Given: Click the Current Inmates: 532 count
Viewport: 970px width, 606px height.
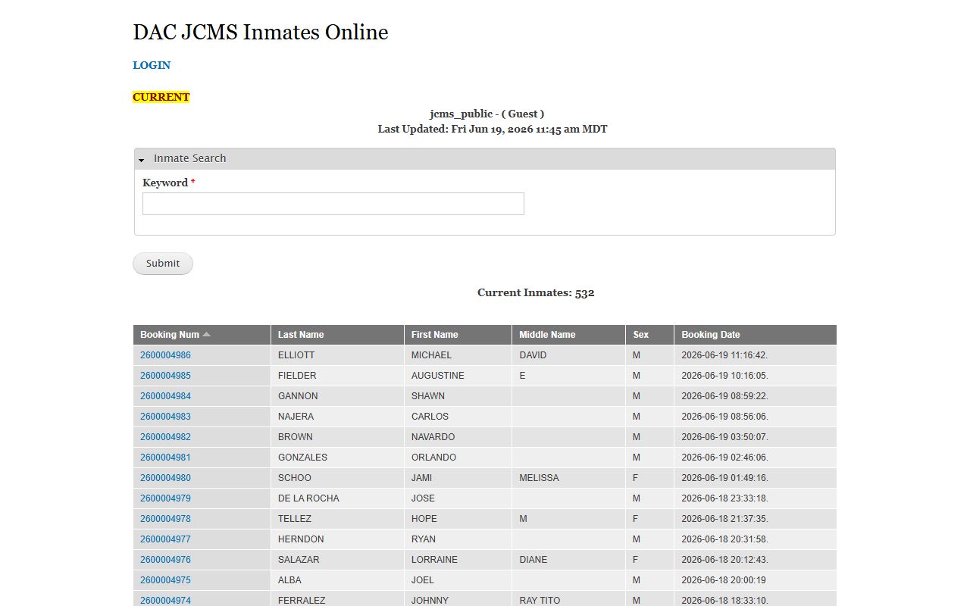Looking at the screenshot, I should (x=536, y=292).
